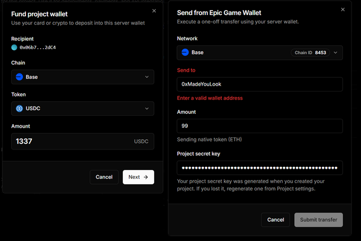Click the Base logo in Network selector
Image resolution: width=361 pixels, height=241 pixels.
point(185,52)
